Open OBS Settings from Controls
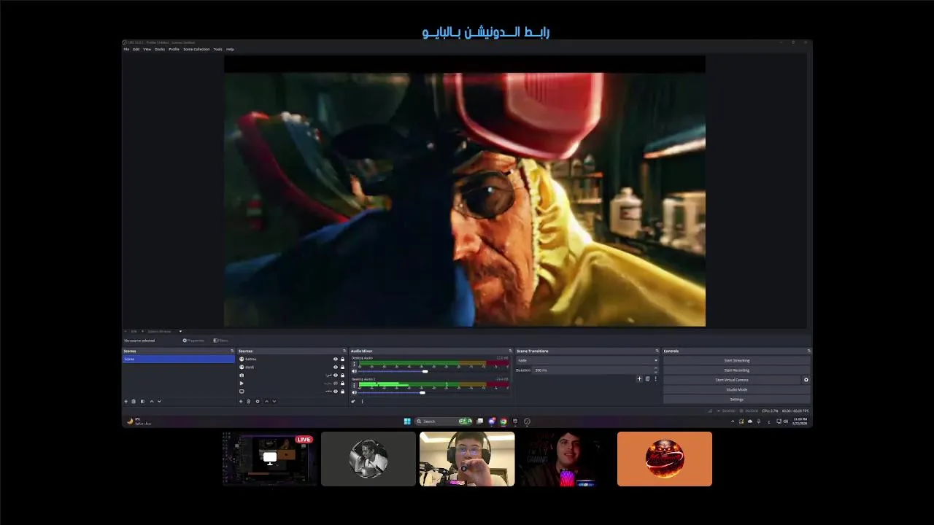This screenshot has height=525, width=934. [737, 400]
